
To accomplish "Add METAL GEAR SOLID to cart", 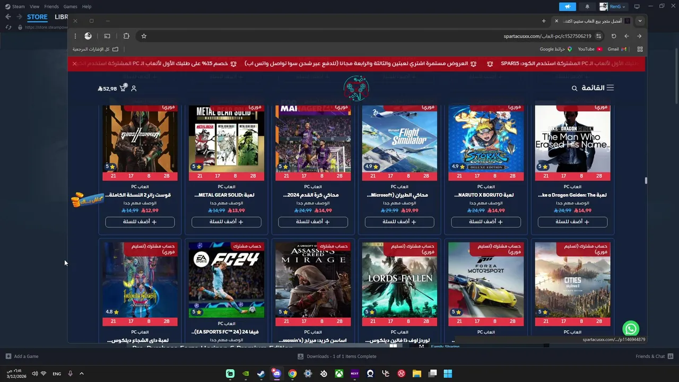I will coord(227,222).
